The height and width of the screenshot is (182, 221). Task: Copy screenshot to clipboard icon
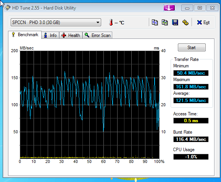[x=165, y=22]
